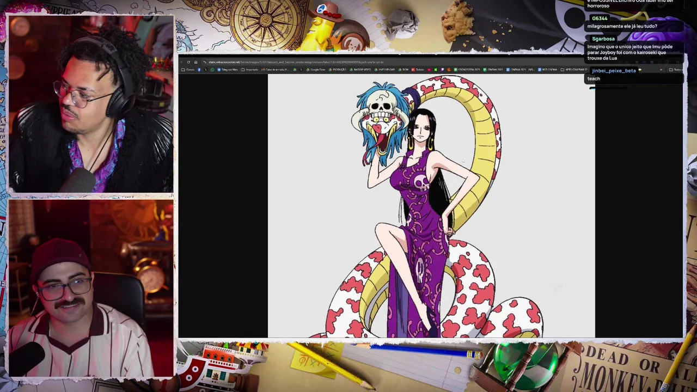Open the orange round bookmark icon
The height and width of the screenshot is (392, 697).
[449, 70]
